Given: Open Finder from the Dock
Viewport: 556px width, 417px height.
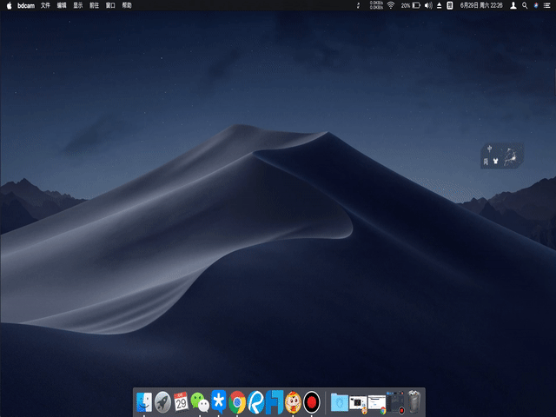Looking at the screenshot, I should (144, 402).
